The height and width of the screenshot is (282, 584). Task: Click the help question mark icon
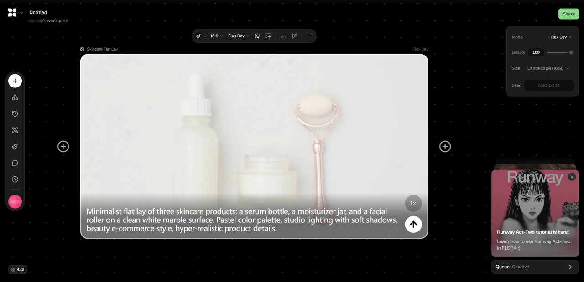15,179
